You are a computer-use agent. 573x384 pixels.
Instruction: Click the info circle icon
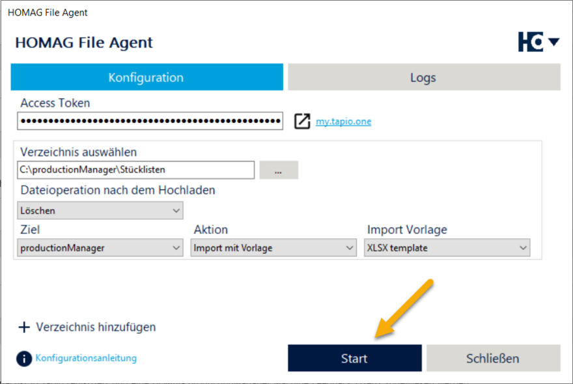24,359
